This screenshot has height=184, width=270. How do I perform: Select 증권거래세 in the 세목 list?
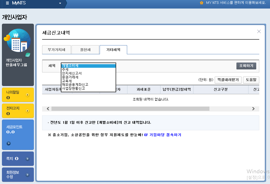[70, 77]
